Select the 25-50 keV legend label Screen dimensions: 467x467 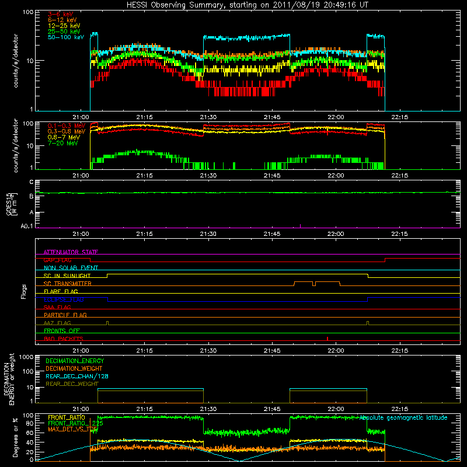tap(64, 32)
